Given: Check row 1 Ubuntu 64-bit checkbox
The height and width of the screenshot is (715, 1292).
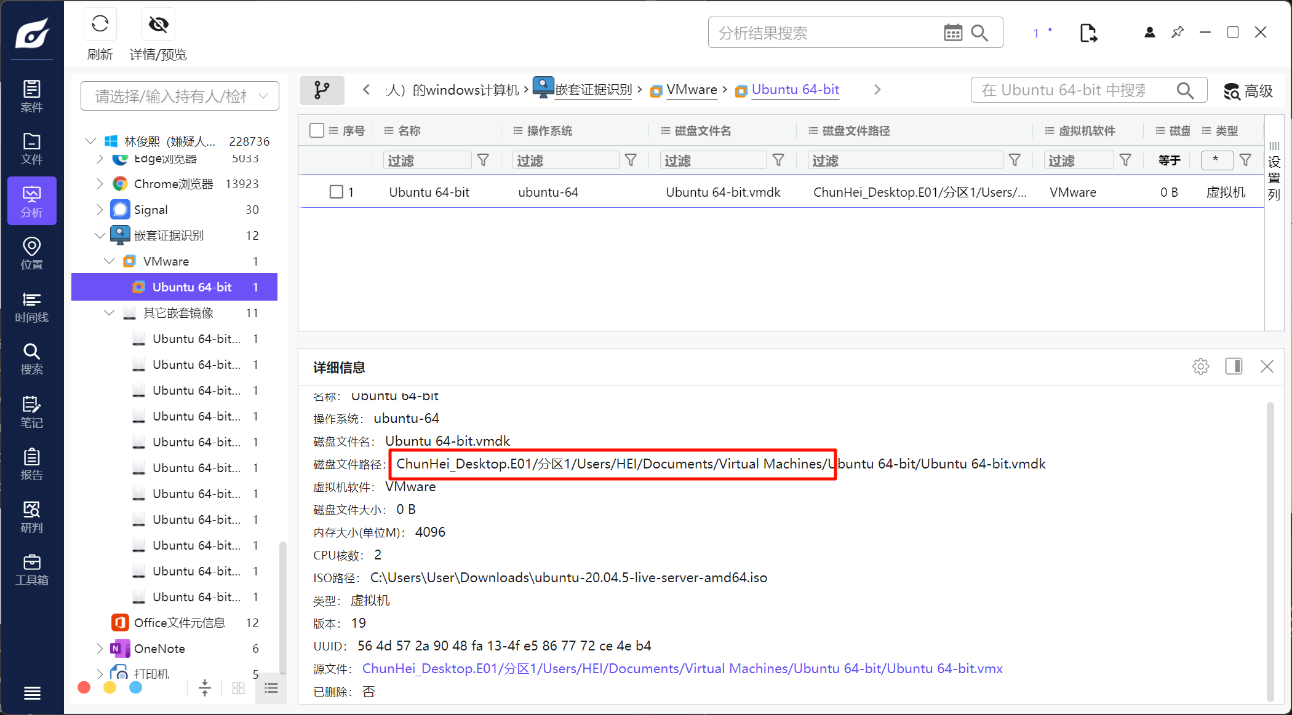Looking at the screenshot, I should (336, 192).
